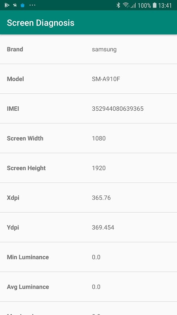Tap the 100% battery percentage text
Image resolution: width=177 pixels, height=315 pixels.
[x=144, y=6]
